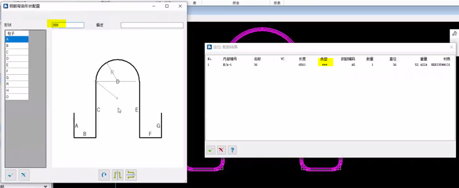
Task: Click the mirror horizontally shape icon
Action: (x=117, y=175)
